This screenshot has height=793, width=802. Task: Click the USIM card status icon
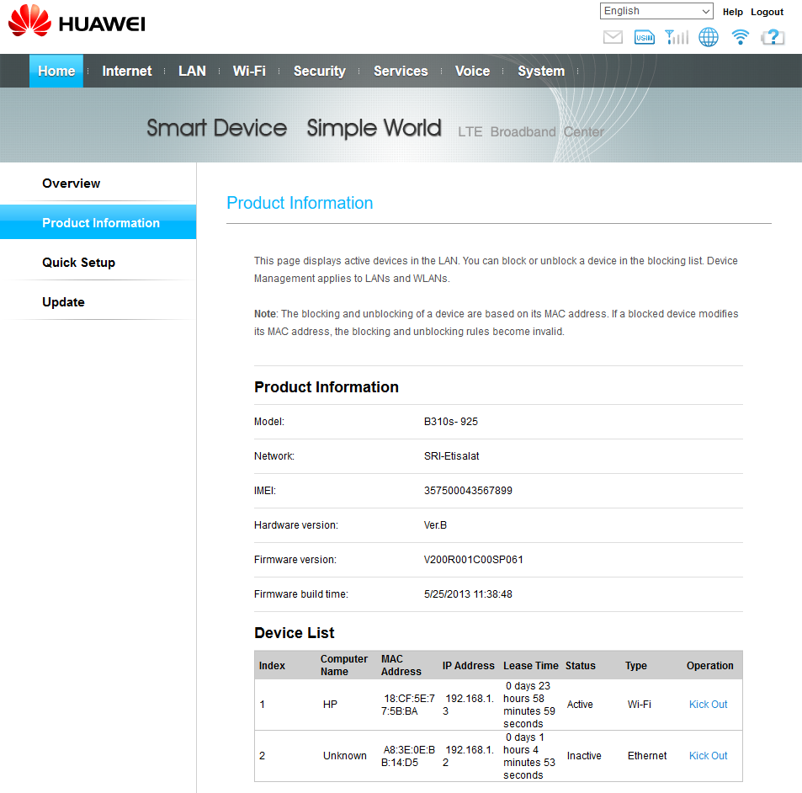[645, 37]
